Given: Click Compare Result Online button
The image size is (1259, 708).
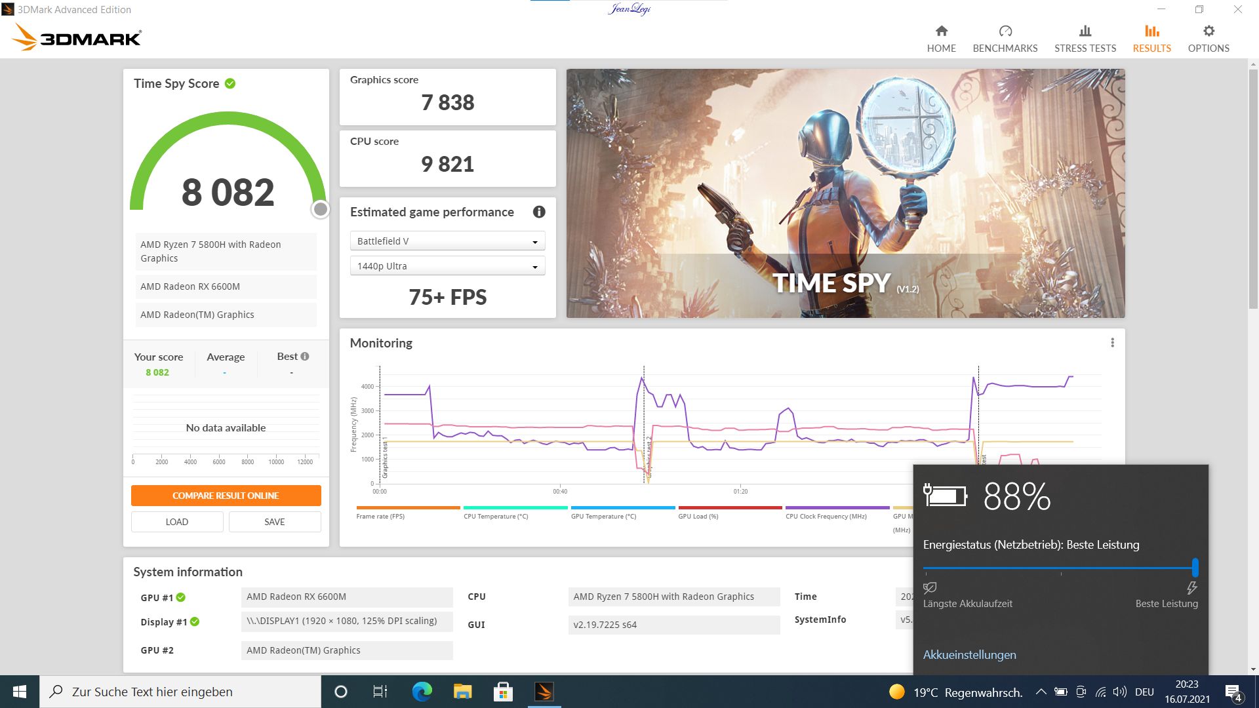Looking at the screenshot, I should point(226,496).
